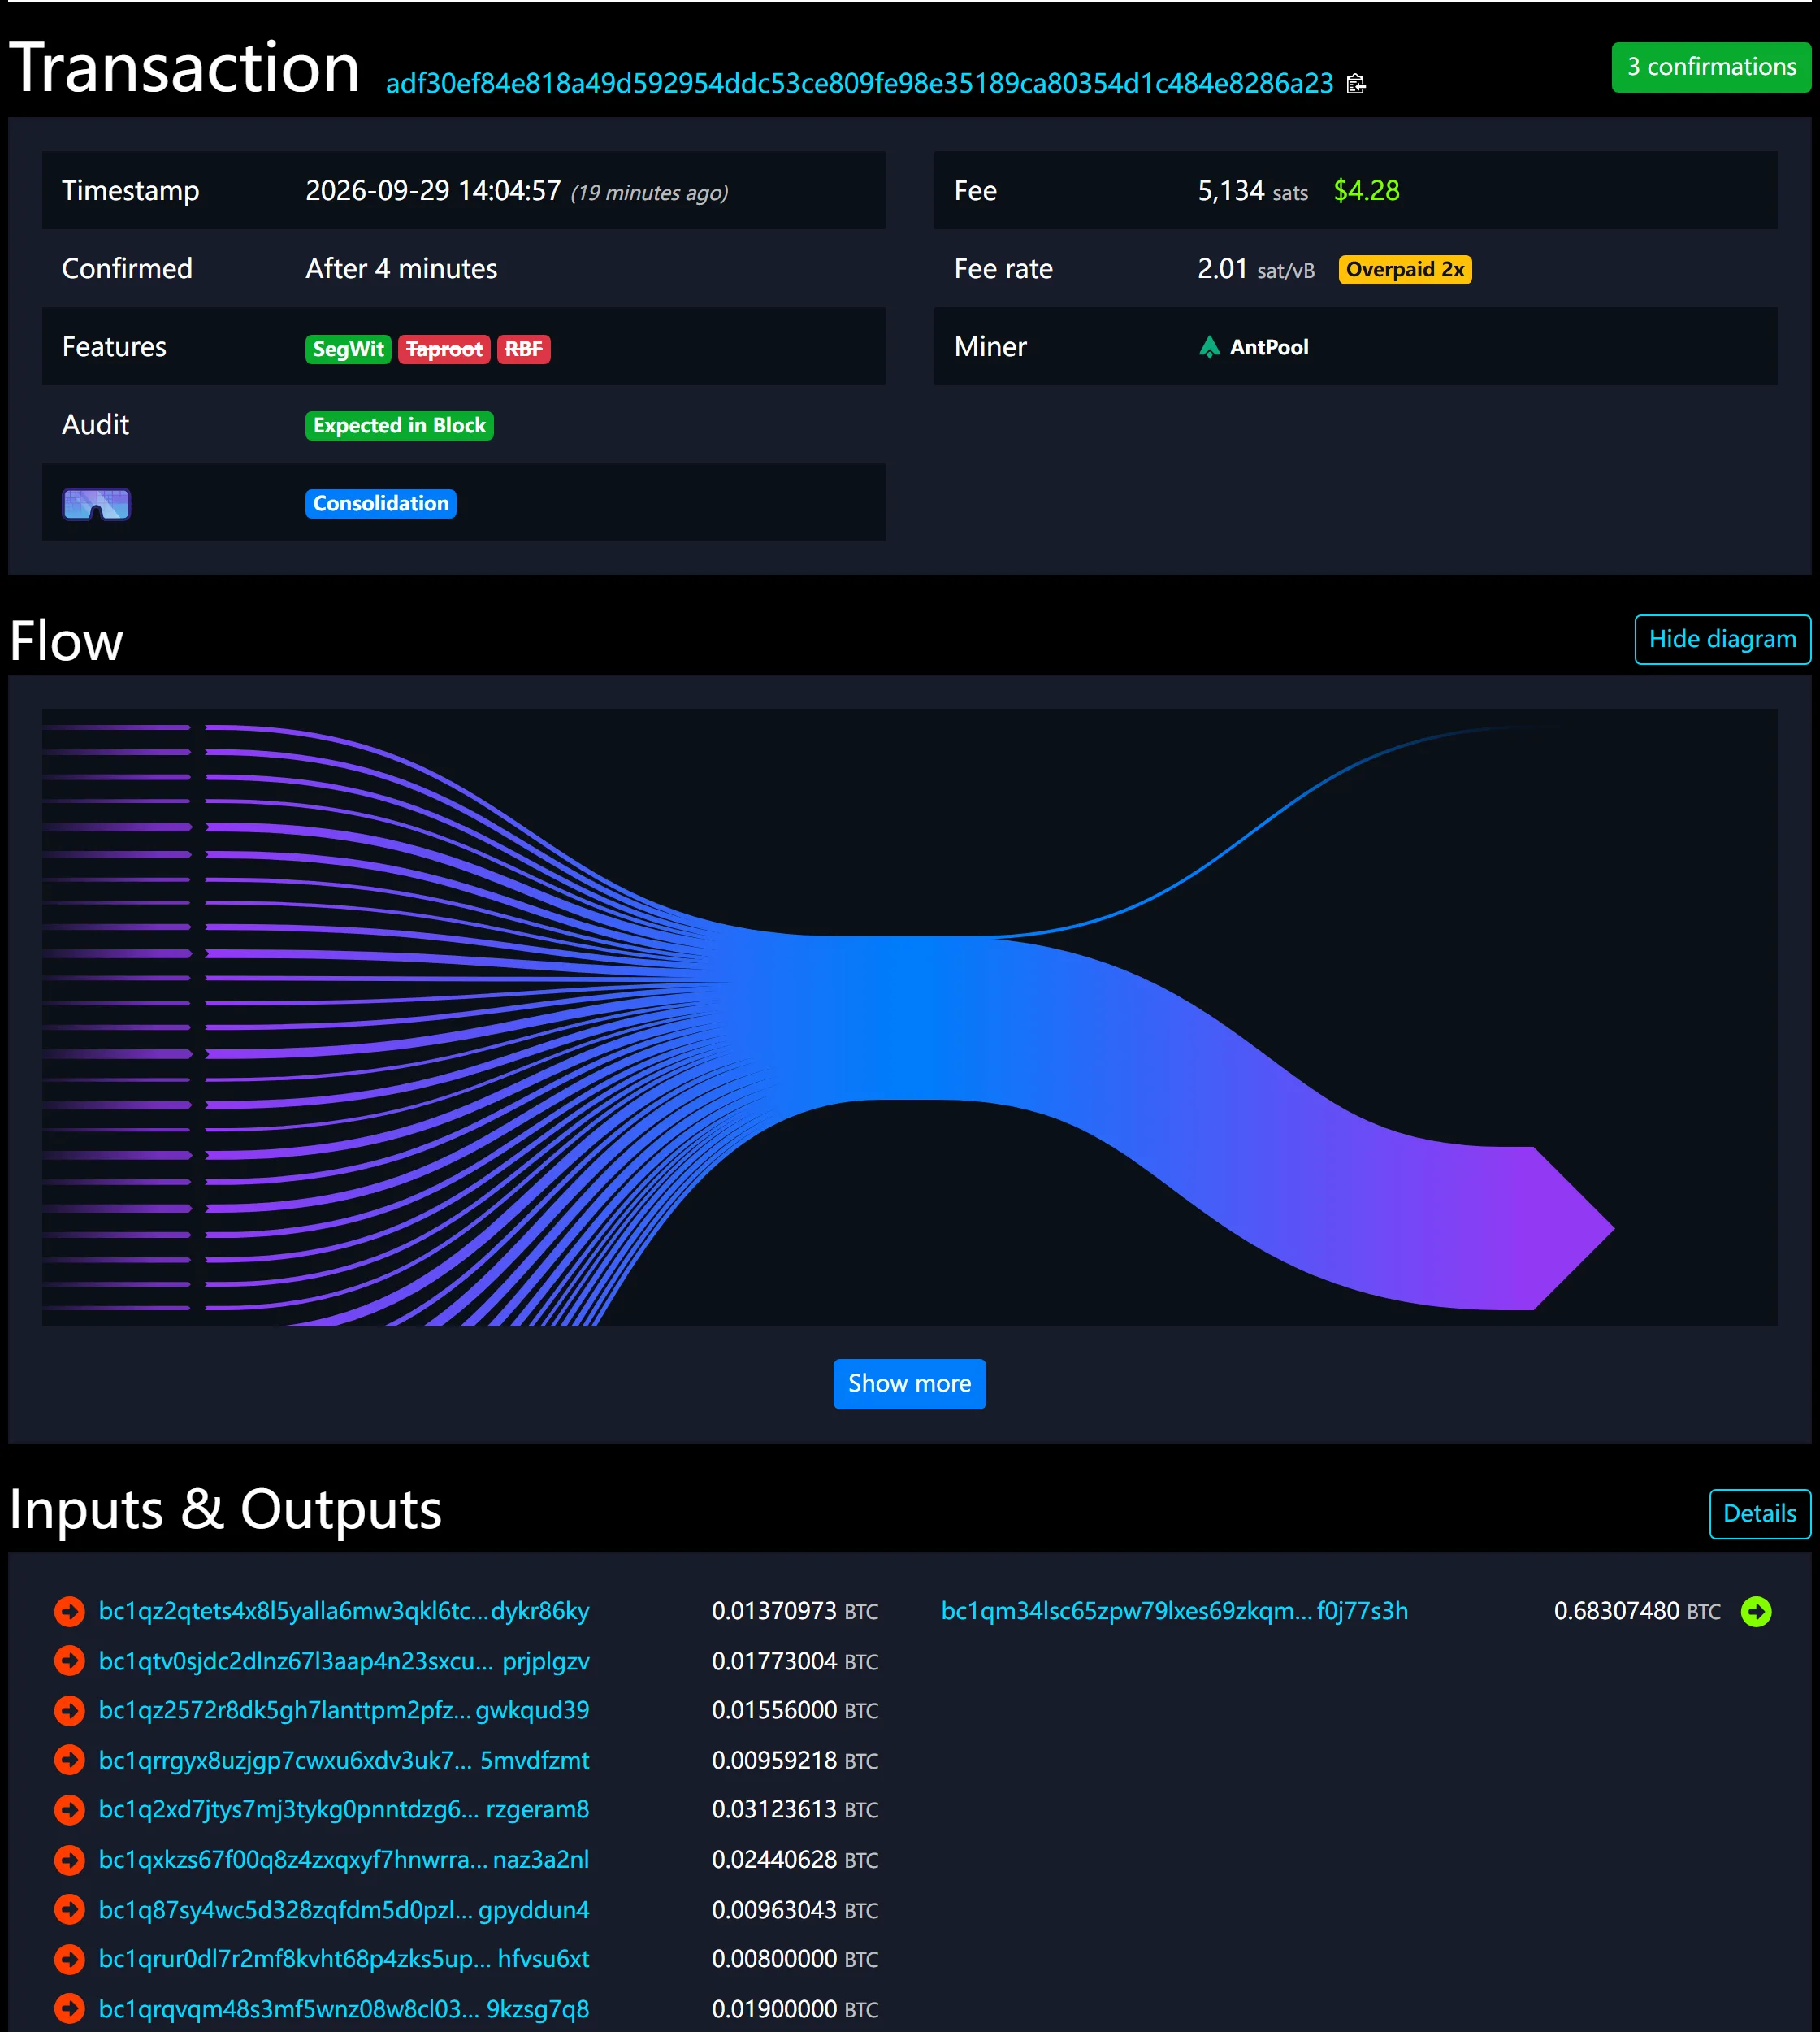The image size is (1820, 2032).
Task: Copy the transaction ID with clipboard icon
Action: 1356,84
